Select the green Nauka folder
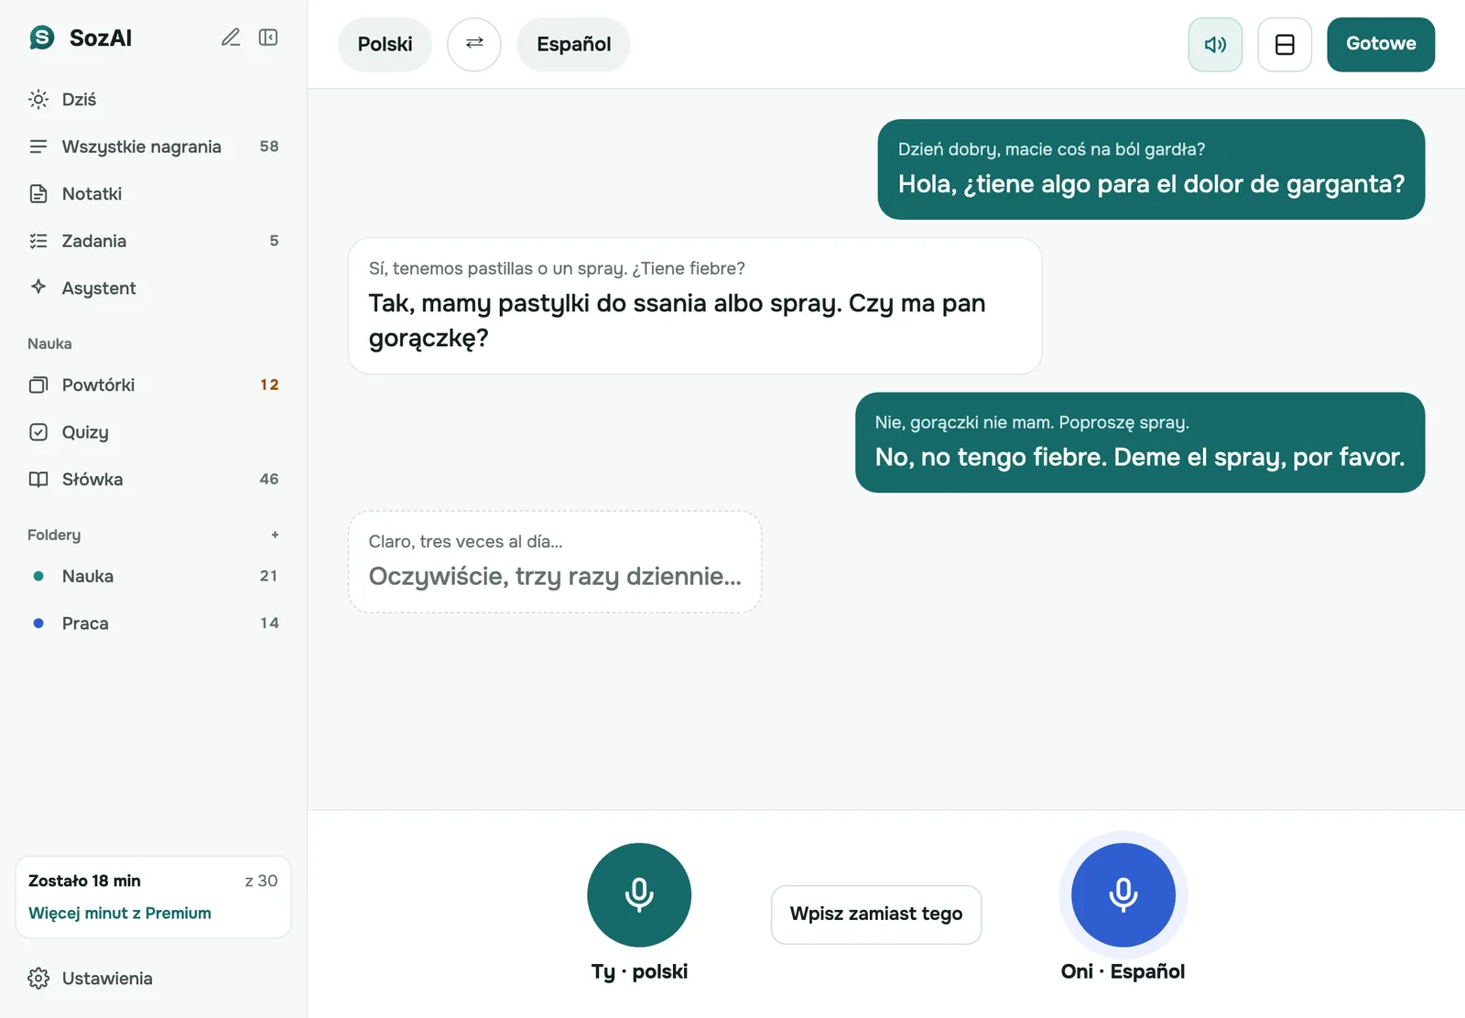 click(153, 576)
